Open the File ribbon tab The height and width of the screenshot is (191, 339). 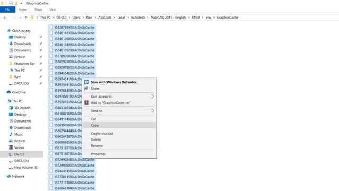click(7, 10)
